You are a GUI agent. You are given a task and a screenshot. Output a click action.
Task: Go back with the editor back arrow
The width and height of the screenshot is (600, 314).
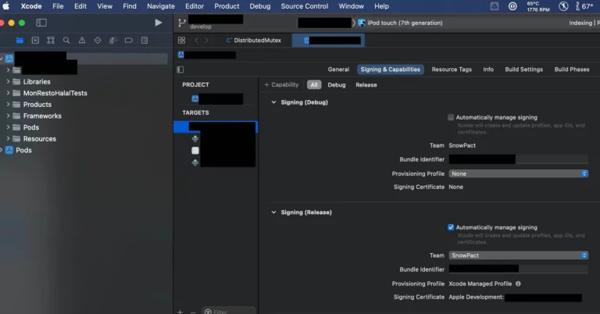196,40
